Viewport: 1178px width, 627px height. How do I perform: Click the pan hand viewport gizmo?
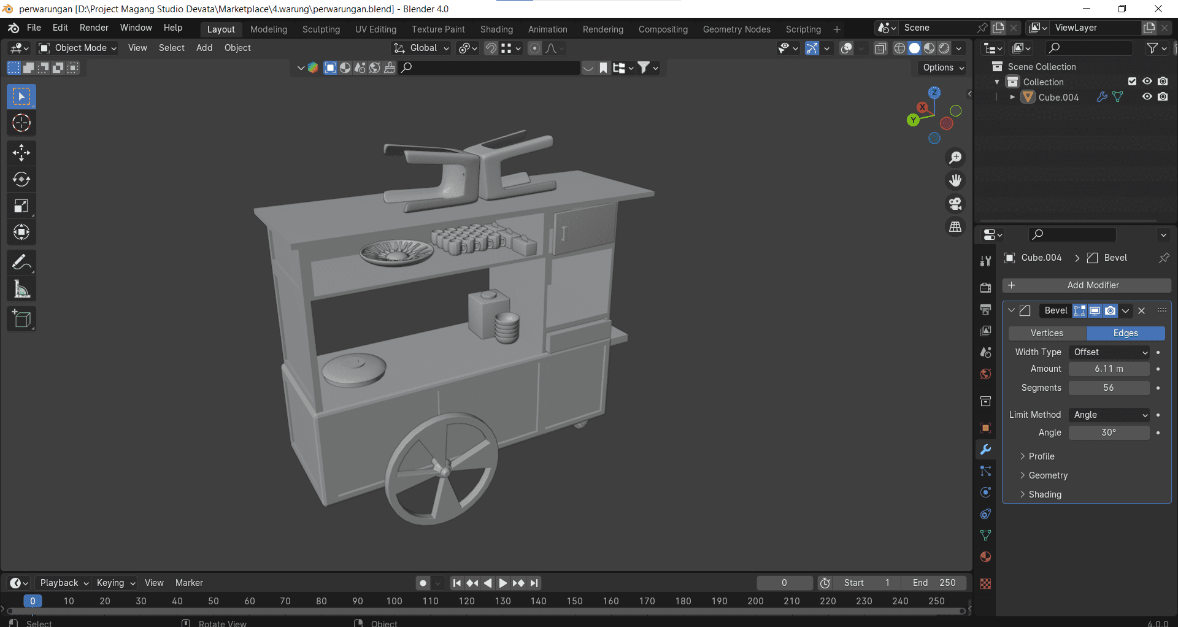point(955,180)
